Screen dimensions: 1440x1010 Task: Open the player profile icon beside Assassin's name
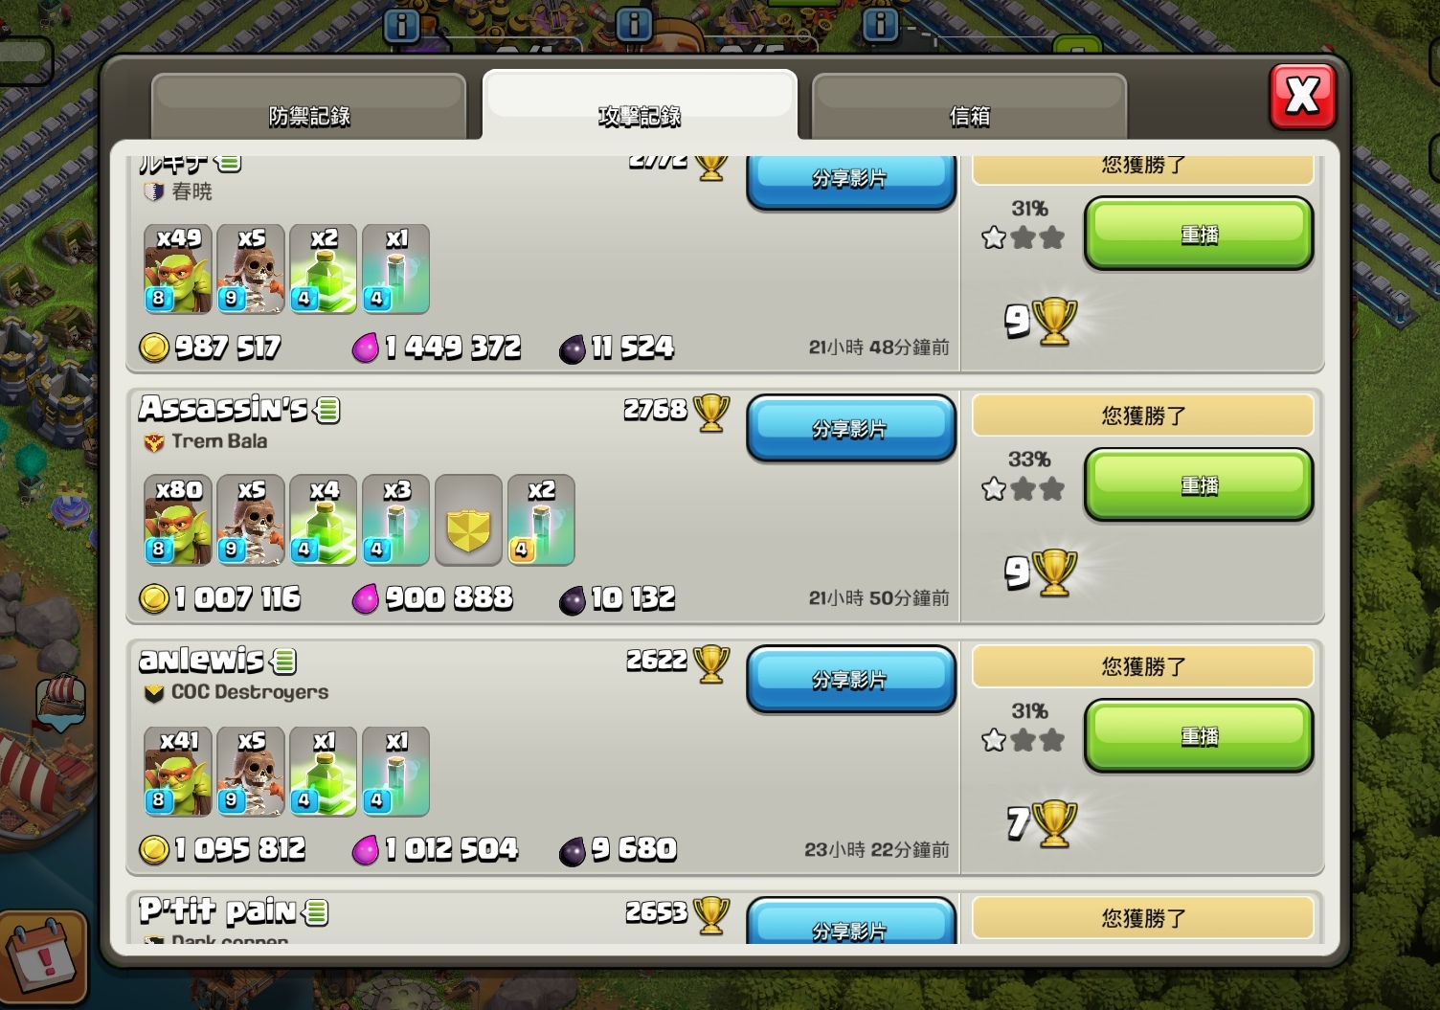(x=327, y=410)
